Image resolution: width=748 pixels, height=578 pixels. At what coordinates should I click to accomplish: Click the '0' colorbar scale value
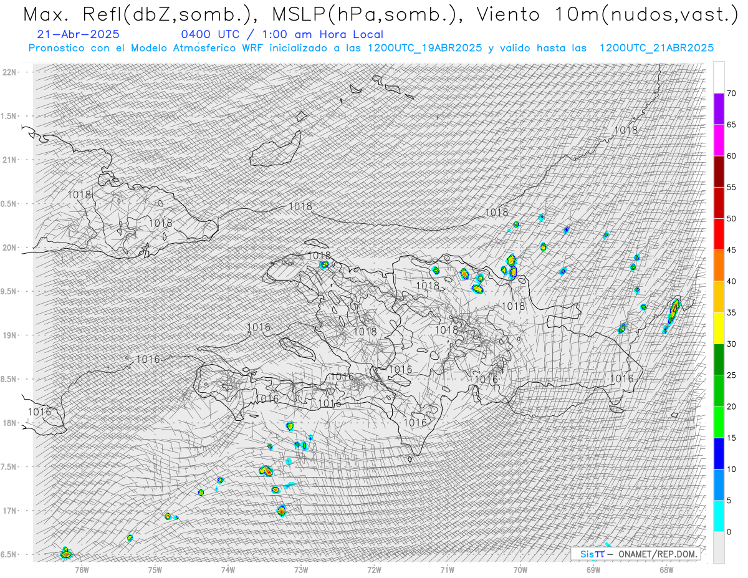pos(729,532)
